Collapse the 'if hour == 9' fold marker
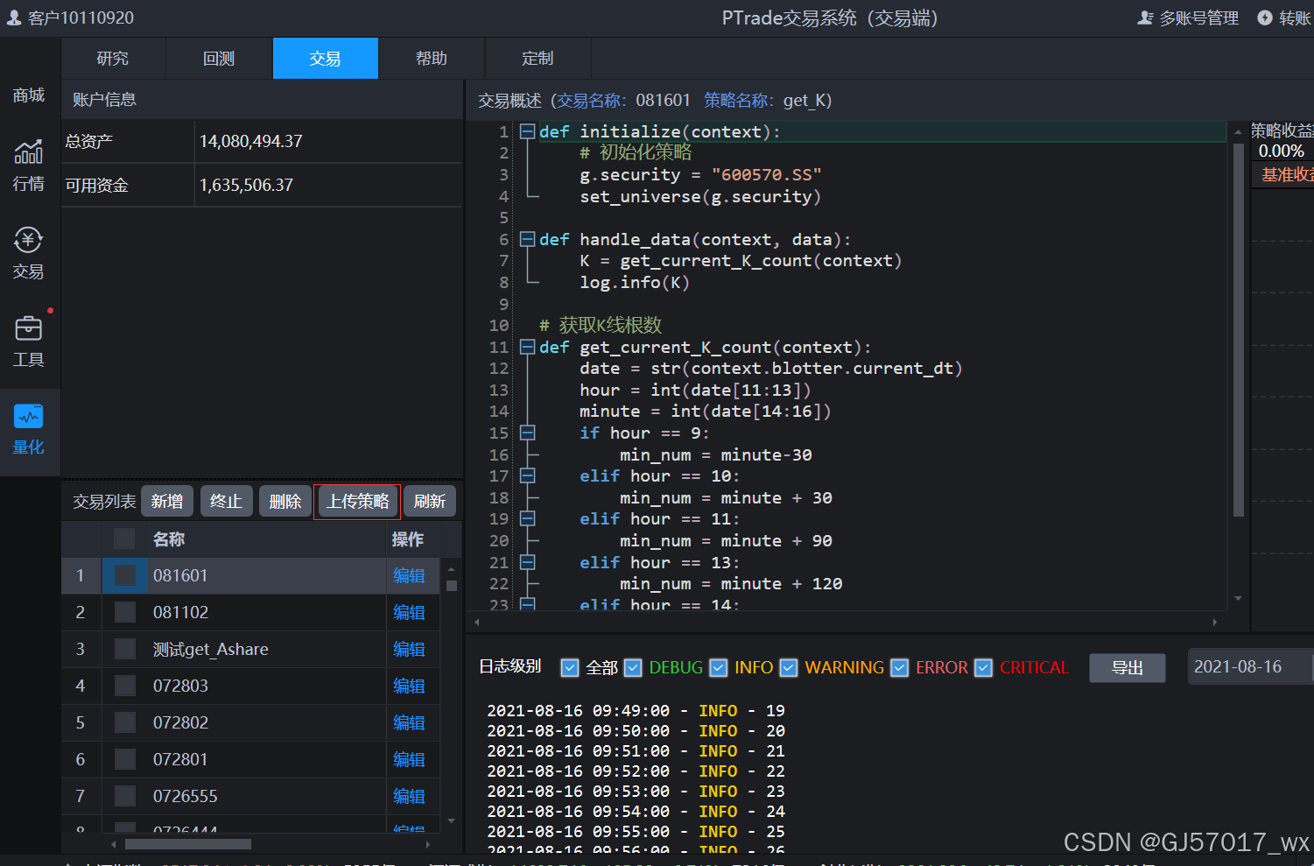The width and height of the screenshot is (1314, 866). 528,433
